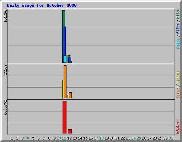The image size is (182, 142).
Task: Click day 18 on the x-axis
Action: click(101, 138)
